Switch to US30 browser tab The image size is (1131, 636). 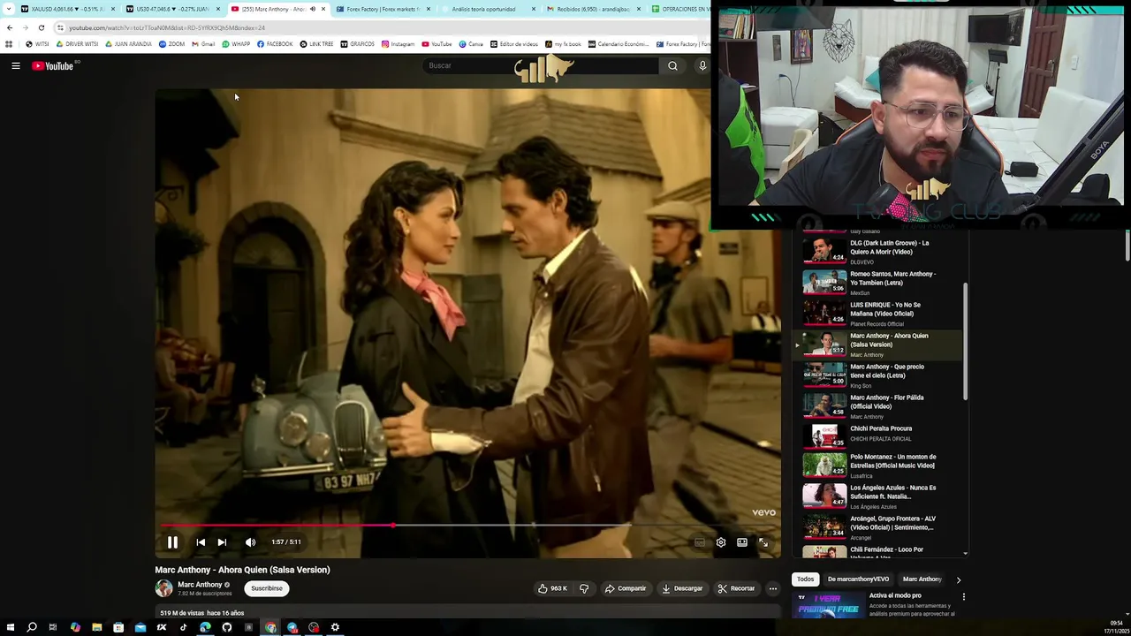pos(171,9)
